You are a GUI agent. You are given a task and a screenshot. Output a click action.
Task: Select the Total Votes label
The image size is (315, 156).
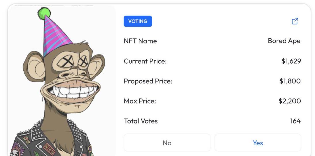pyautogui.click(x=141, y=121)
